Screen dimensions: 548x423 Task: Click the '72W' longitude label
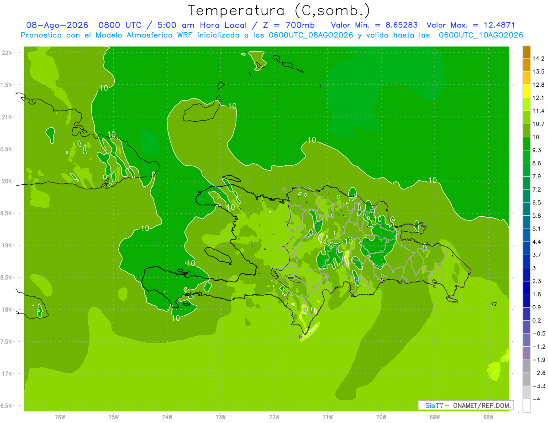coord(274,417)
